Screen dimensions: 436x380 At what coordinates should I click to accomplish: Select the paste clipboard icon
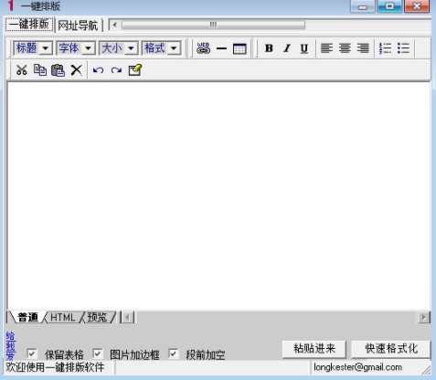(58, 70)
